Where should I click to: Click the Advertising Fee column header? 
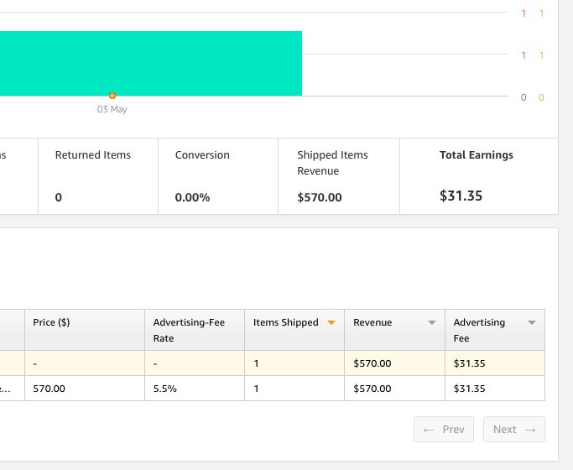click(x=495, y=330)
